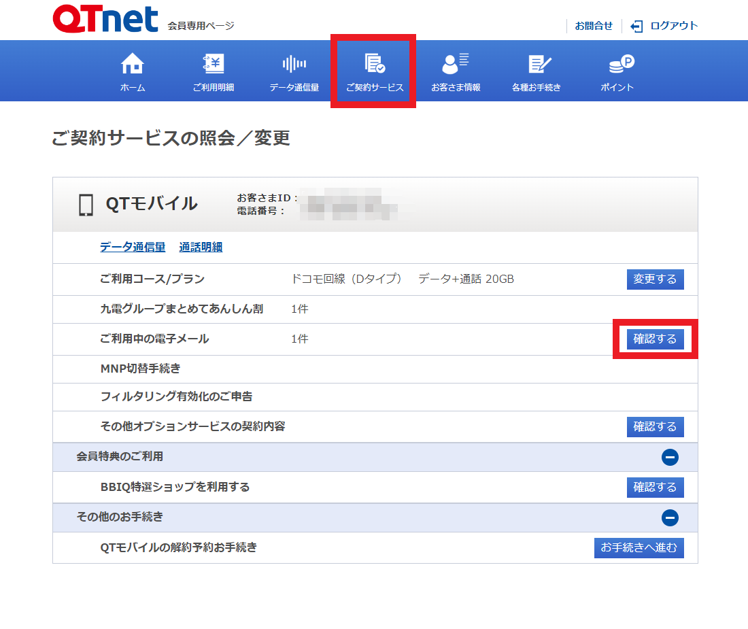This screenshot has height=629, width=748.
Task: Open 各種お手続き form-and-pen icon
Action: (x=539, y=64)
